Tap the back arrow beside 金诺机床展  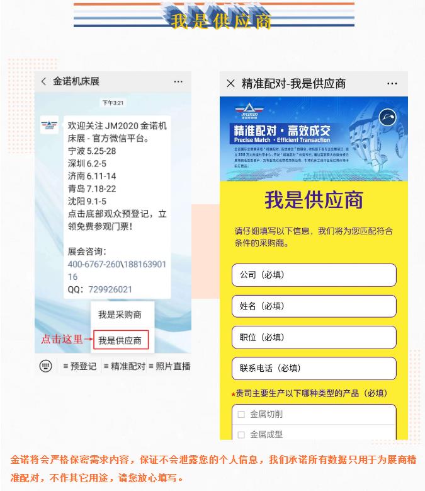44,82
